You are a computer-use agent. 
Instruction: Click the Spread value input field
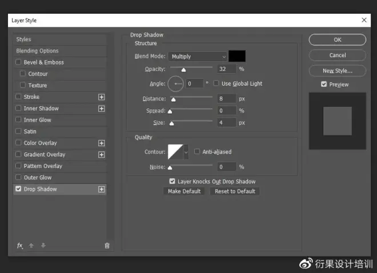227,111
